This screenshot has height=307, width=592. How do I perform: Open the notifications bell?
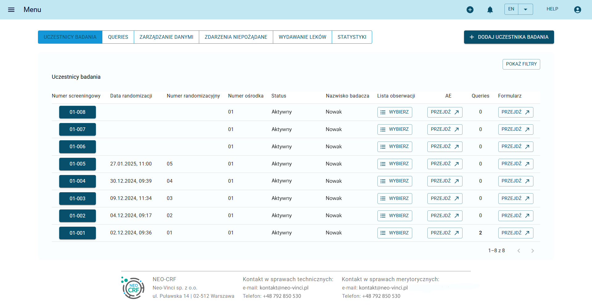click(x=490, y=10)
